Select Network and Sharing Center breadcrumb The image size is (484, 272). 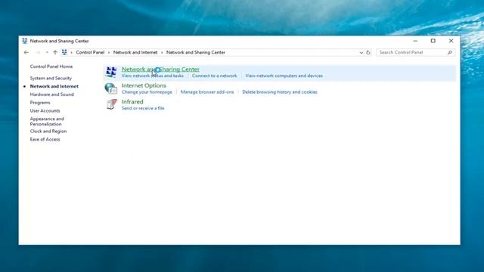pos(196,52)
